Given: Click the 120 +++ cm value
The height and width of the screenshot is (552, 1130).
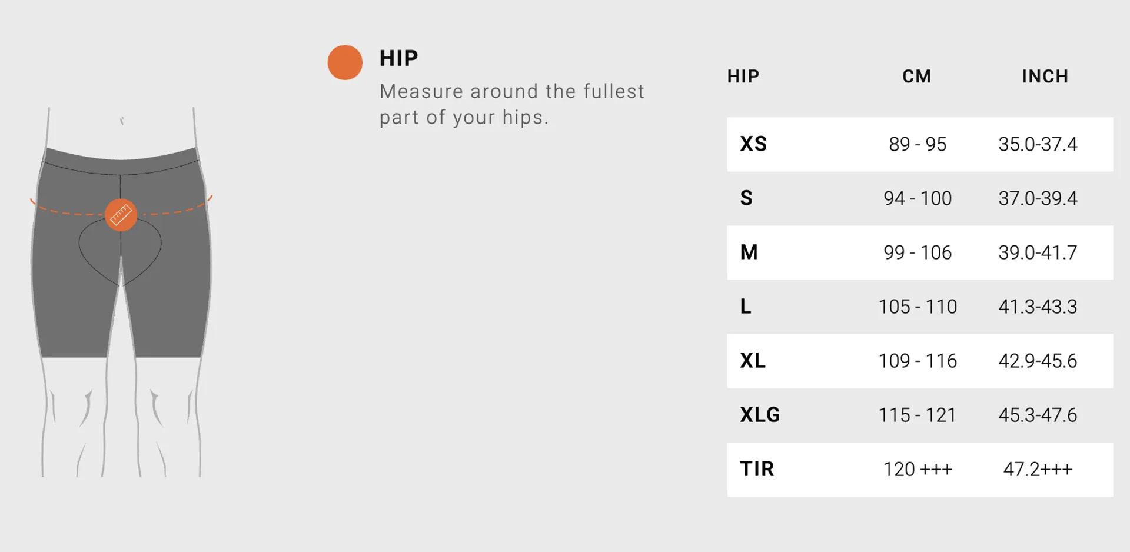Looking at the screenshot, I should coord(918,469).
